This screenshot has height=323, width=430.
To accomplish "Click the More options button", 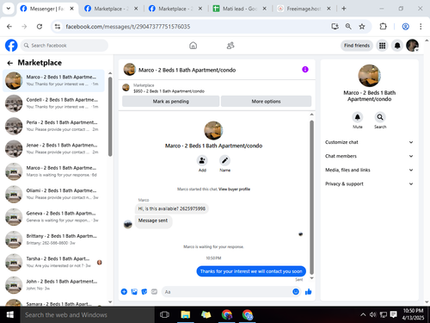I will (266, 102).
